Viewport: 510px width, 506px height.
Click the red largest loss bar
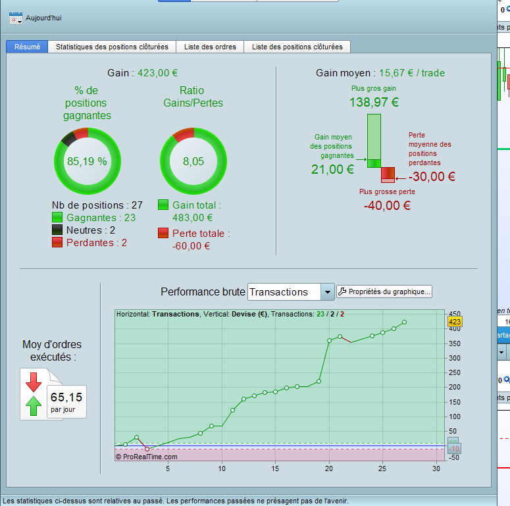[388, 175]
